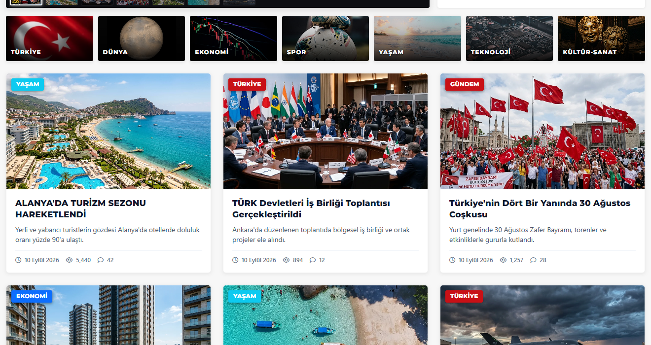Image resolution: width=651 pixels, height=345 pixels.
Task: Click the 5,440 view count
Action: click(x=83, y=260)
